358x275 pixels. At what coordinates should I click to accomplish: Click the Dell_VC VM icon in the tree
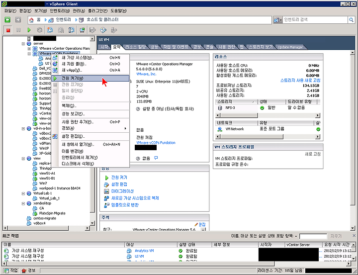click(x=35, y=68)
